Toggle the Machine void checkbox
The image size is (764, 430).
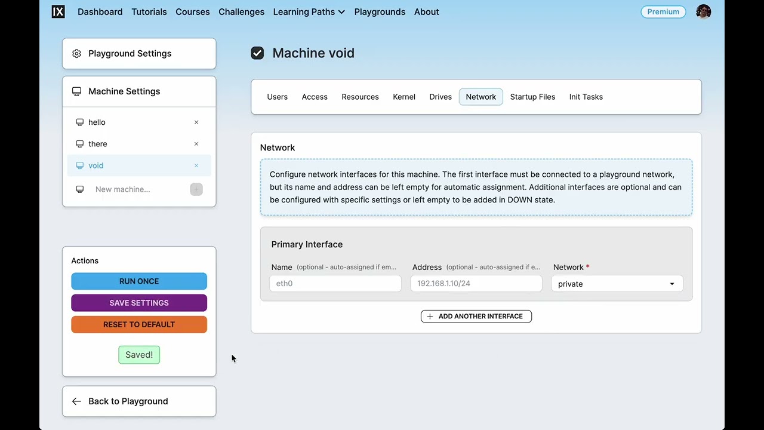point(257,53)
